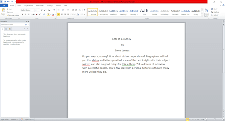Click the search magnifier in Navigation pane
225x121 pixels.
pos(26,25)
